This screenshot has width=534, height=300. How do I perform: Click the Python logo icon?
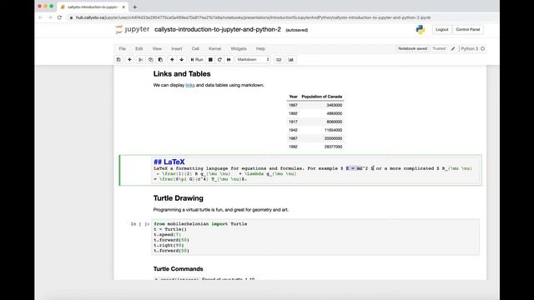click(421, 30)
